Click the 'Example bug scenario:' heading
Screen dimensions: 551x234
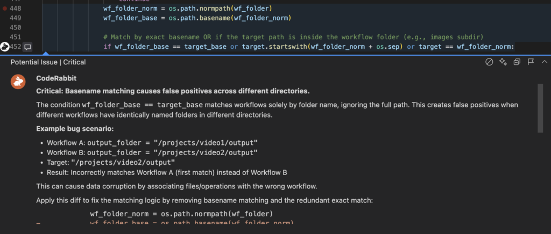[x=72, y=129]
